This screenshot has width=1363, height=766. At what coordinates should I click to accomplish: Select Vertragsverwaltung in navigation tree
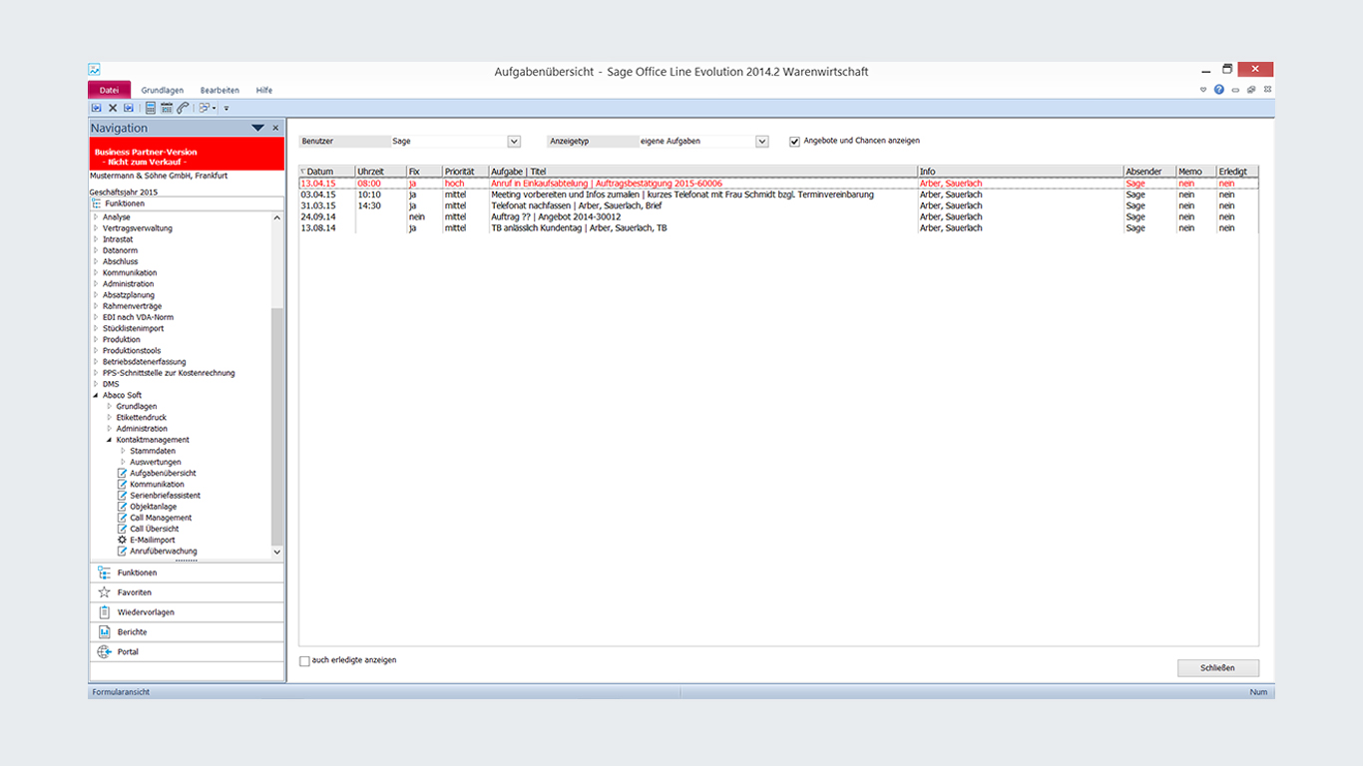click(138, 228)
